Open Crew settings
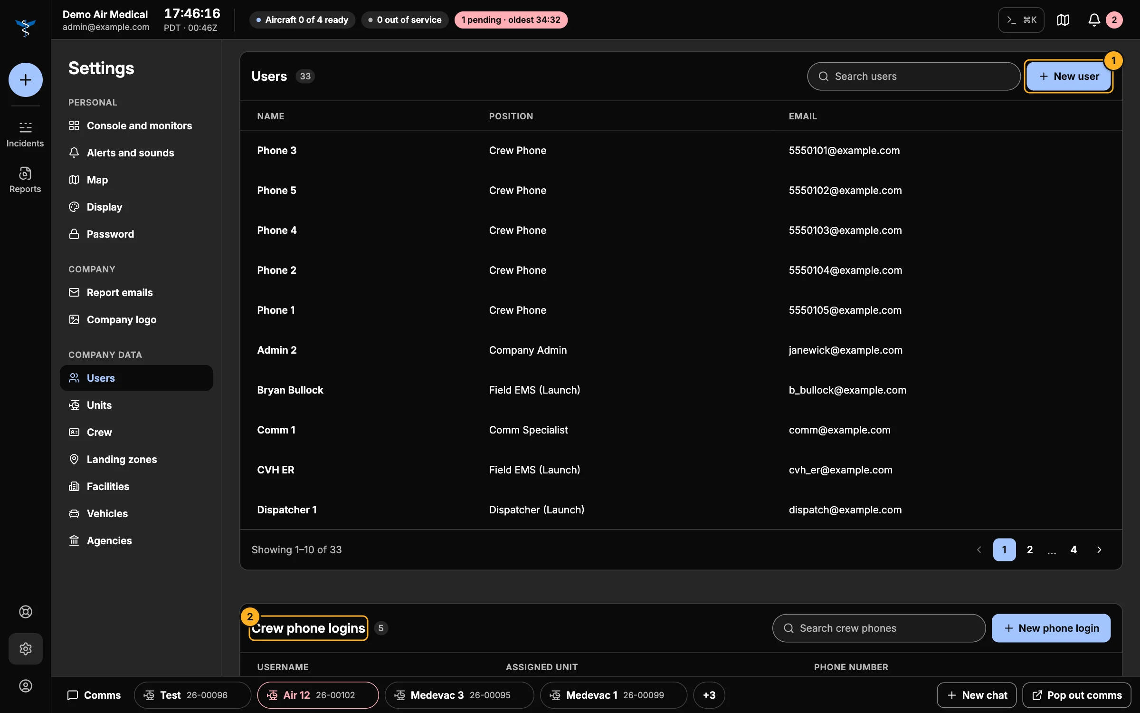 click(x=136, y=432)
